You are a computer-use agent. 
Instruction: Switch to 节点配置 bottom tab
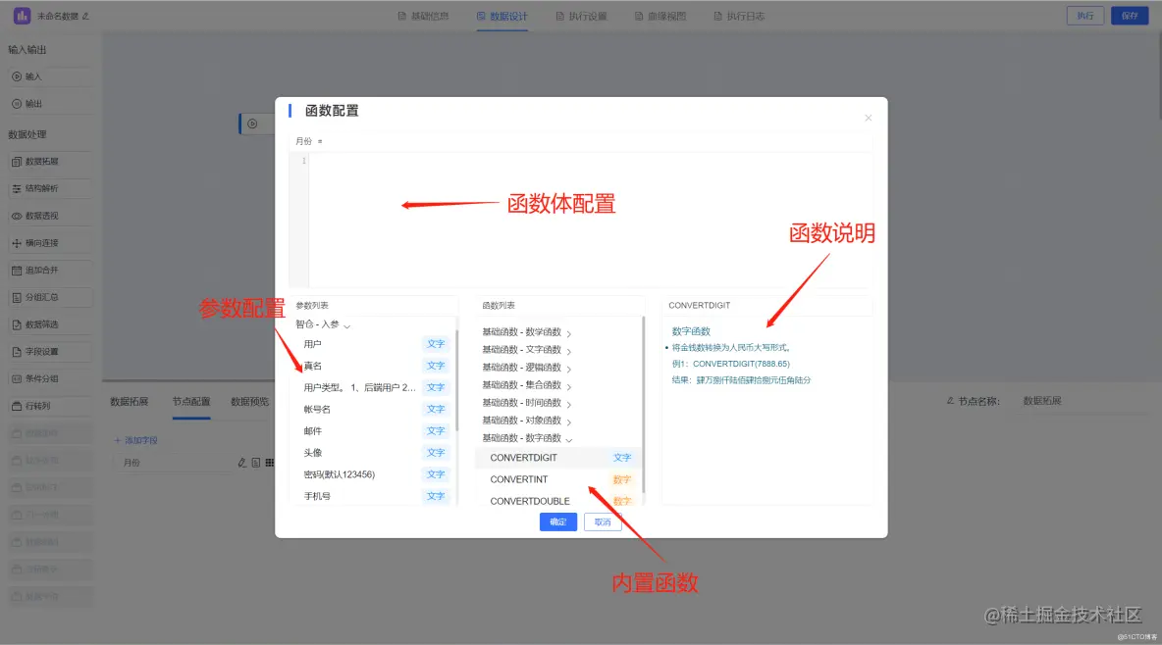(x=191, y=401)
